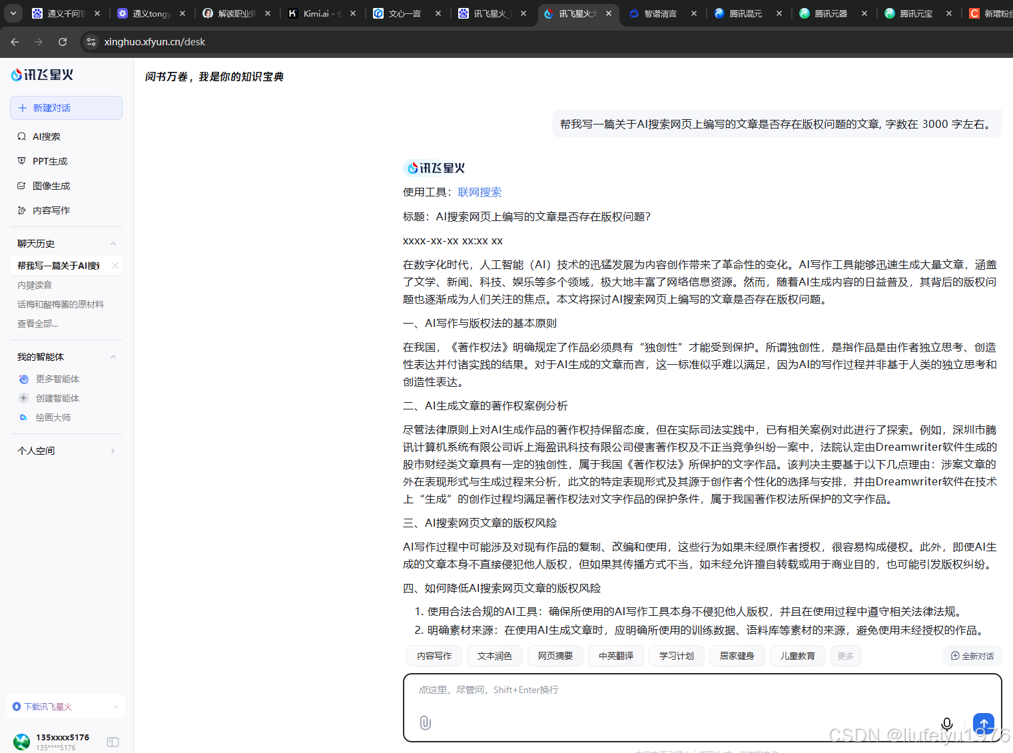Click 全新对话 button
This screenshot has height=753, width=1013.
972,656
